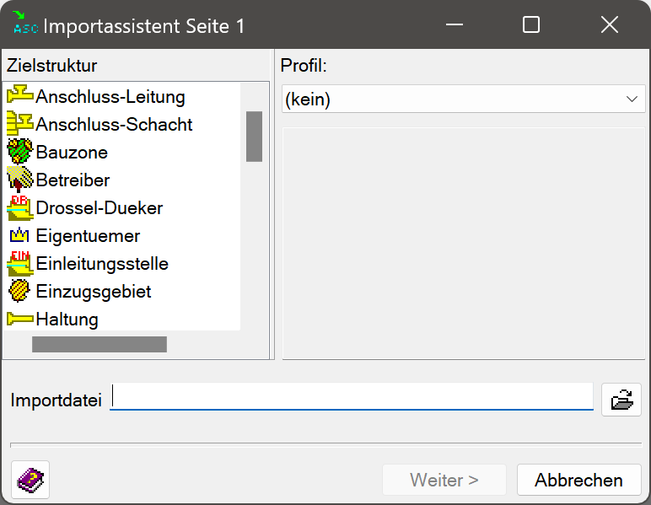Click the Einleitungsstelle icon
This screenshot has width=651, height=505.
coord(20,263)
